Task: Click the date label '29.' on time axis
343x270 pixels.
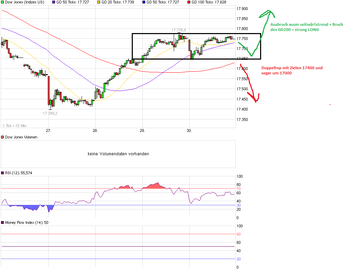Action: [142, 131]
